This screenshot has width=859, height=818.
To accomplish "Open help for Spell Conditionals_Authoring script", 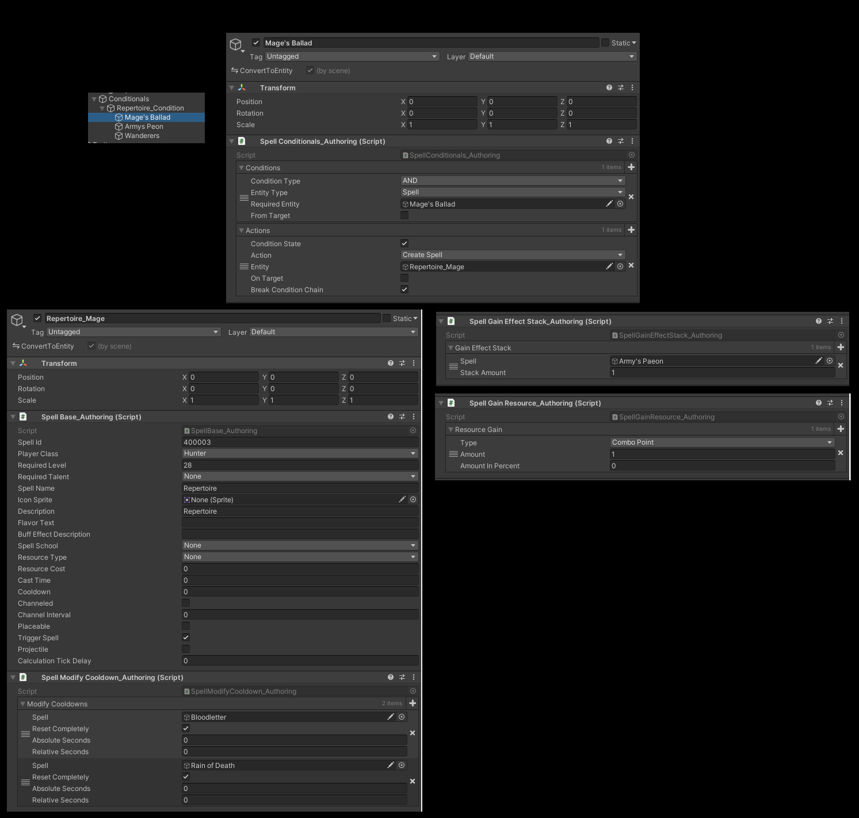I will (609, 141).
